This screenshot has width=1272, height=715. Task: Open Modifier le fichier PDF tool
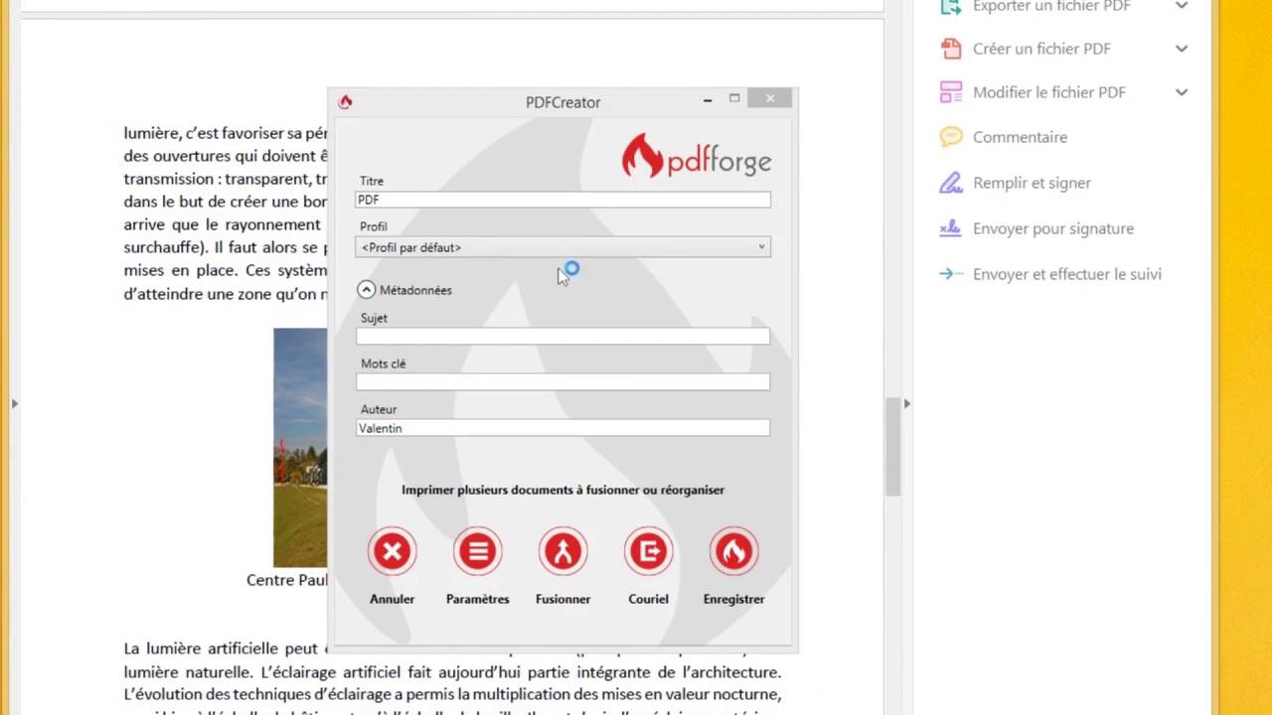1049,92
